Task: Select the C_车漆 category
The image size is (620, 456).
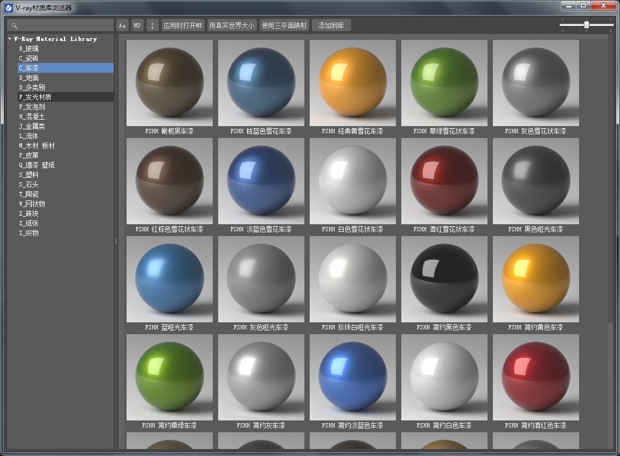Action: (x=66, y=68)
